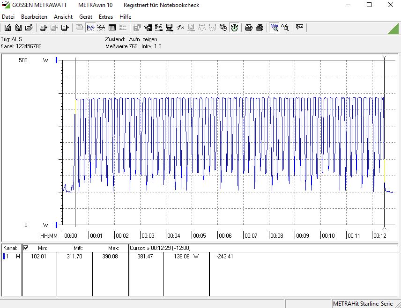Click the first printer icon in toolbar
Viewport: 401px width, 308px height.
[249, 28]
